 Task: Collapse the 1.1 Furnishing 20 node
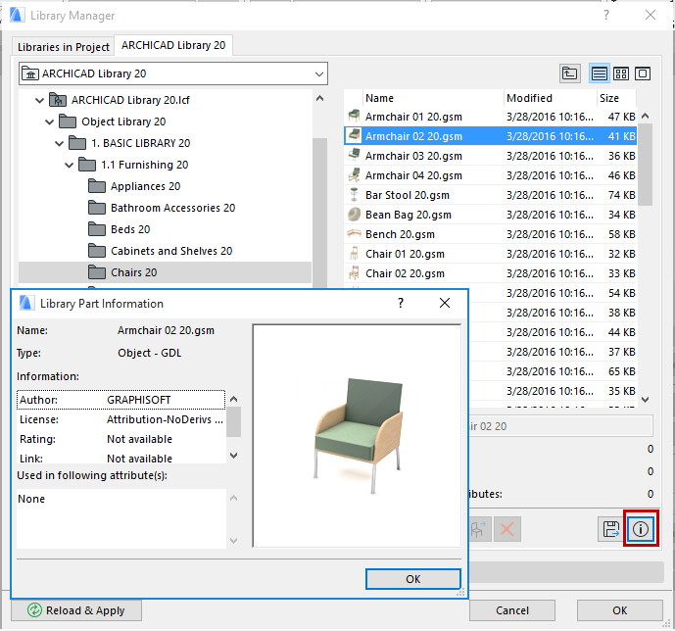69,165
